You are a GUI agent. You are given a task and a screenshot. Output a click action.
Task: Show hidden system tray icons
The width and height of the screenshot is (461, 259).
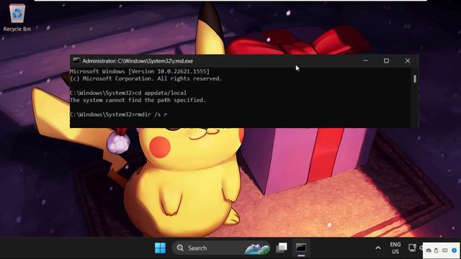(377, 248)
